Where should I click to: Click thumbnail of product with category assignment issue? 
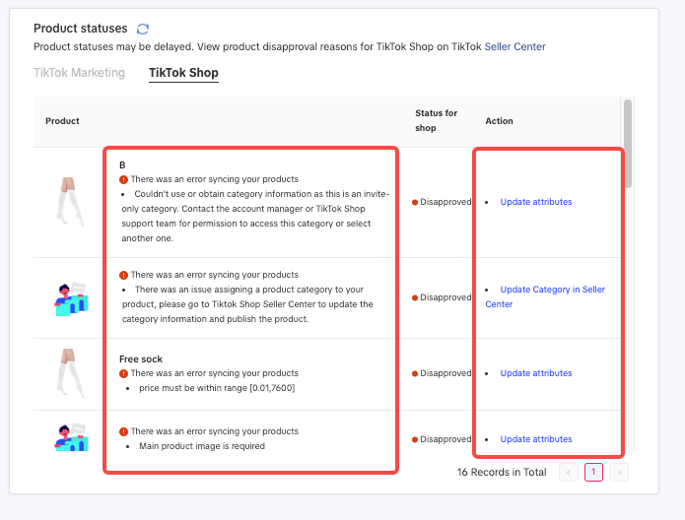pyautogui.click(x=68, y=297)
